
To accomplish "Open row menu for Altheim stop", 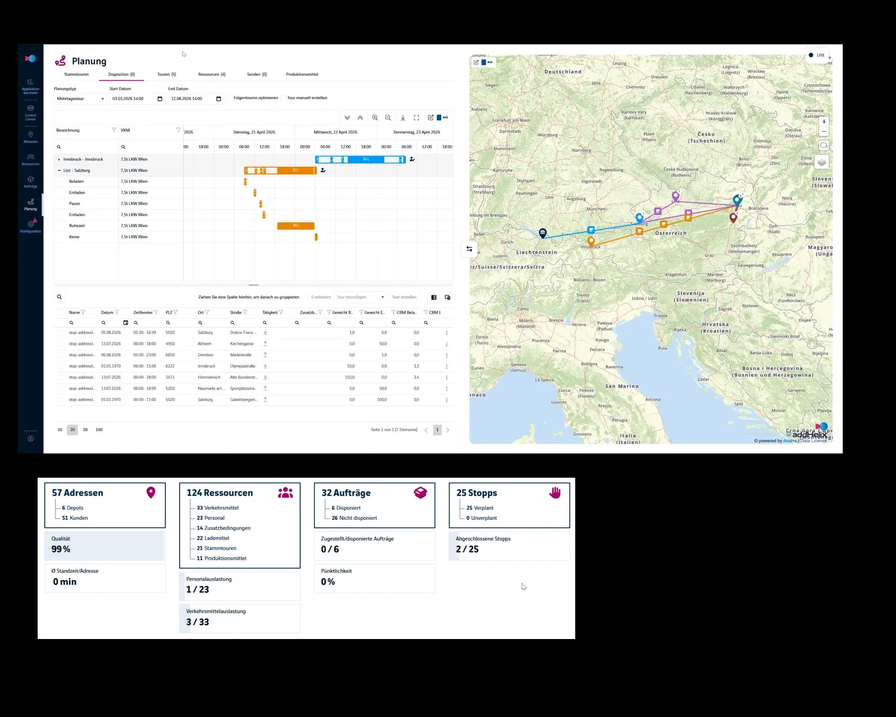I will point(447,344).
